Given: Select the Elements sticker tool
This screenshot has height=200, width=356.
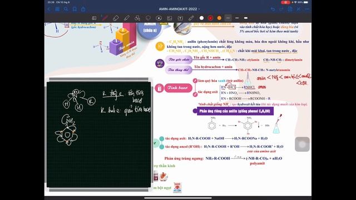Looking at the screenshot, I should [x=159, y=18].
